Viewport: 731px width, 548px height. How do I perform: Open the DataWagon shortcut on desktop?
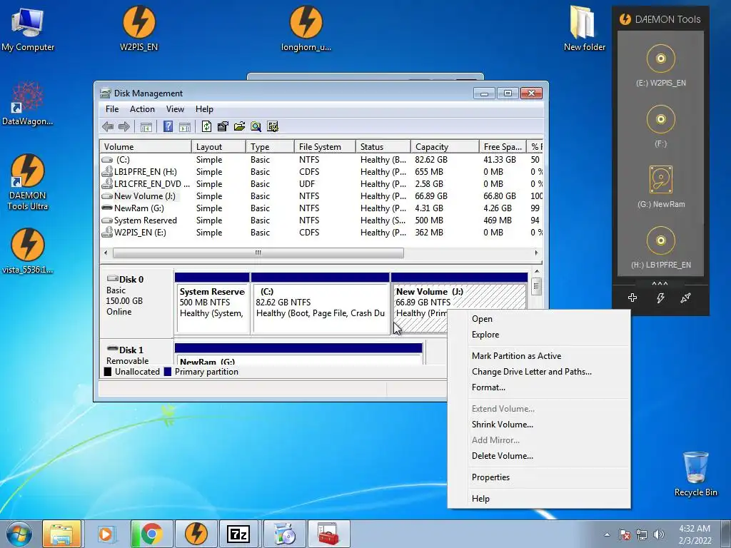coord(28,103)
